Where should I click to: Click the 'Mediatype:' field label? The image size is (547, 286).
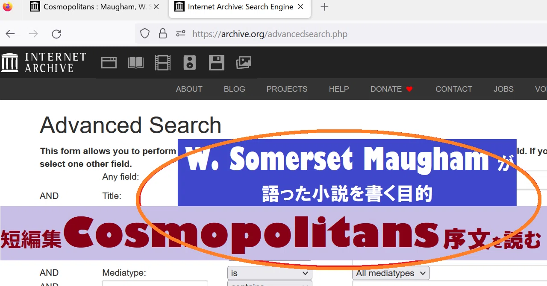[x=124, y=273]
